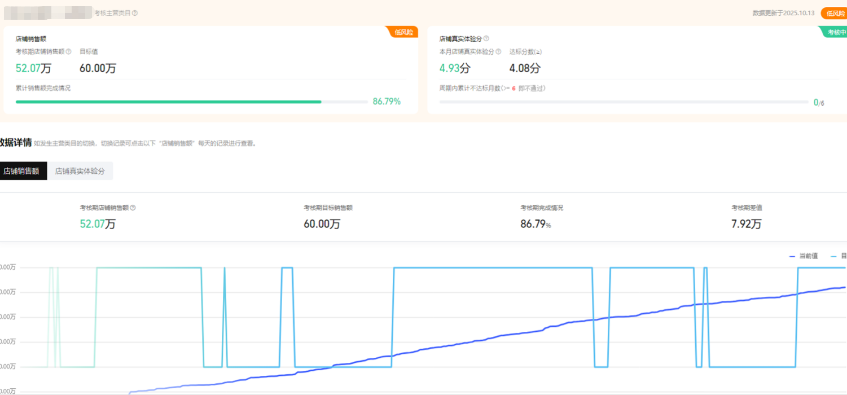Switch to 店铺真实体验分 tab

80,171
